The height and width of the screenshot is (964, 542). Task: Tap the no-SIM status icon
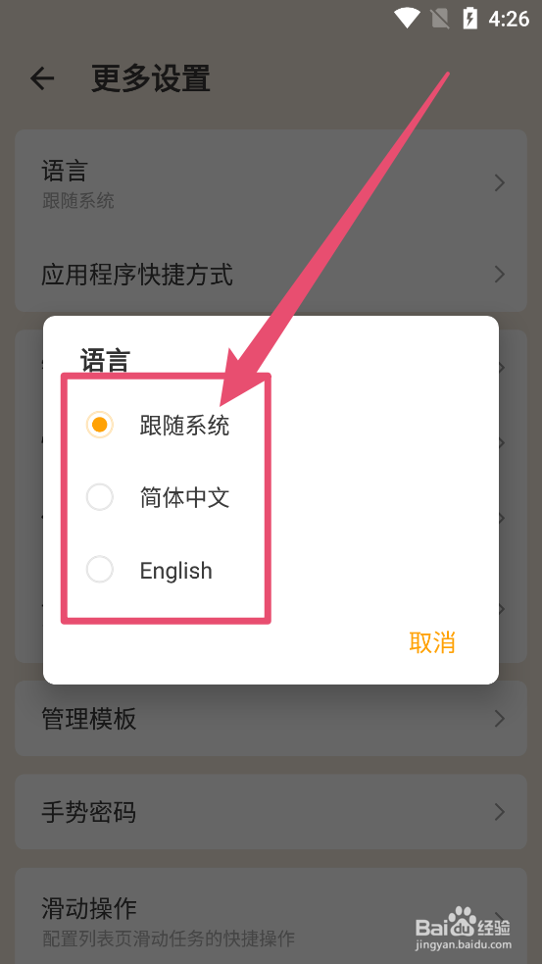pyautogui.click(x=440, y=19)
